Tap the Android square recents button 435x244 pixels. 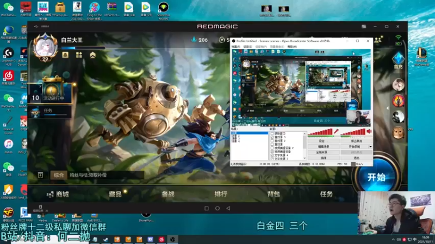[207, 208]
